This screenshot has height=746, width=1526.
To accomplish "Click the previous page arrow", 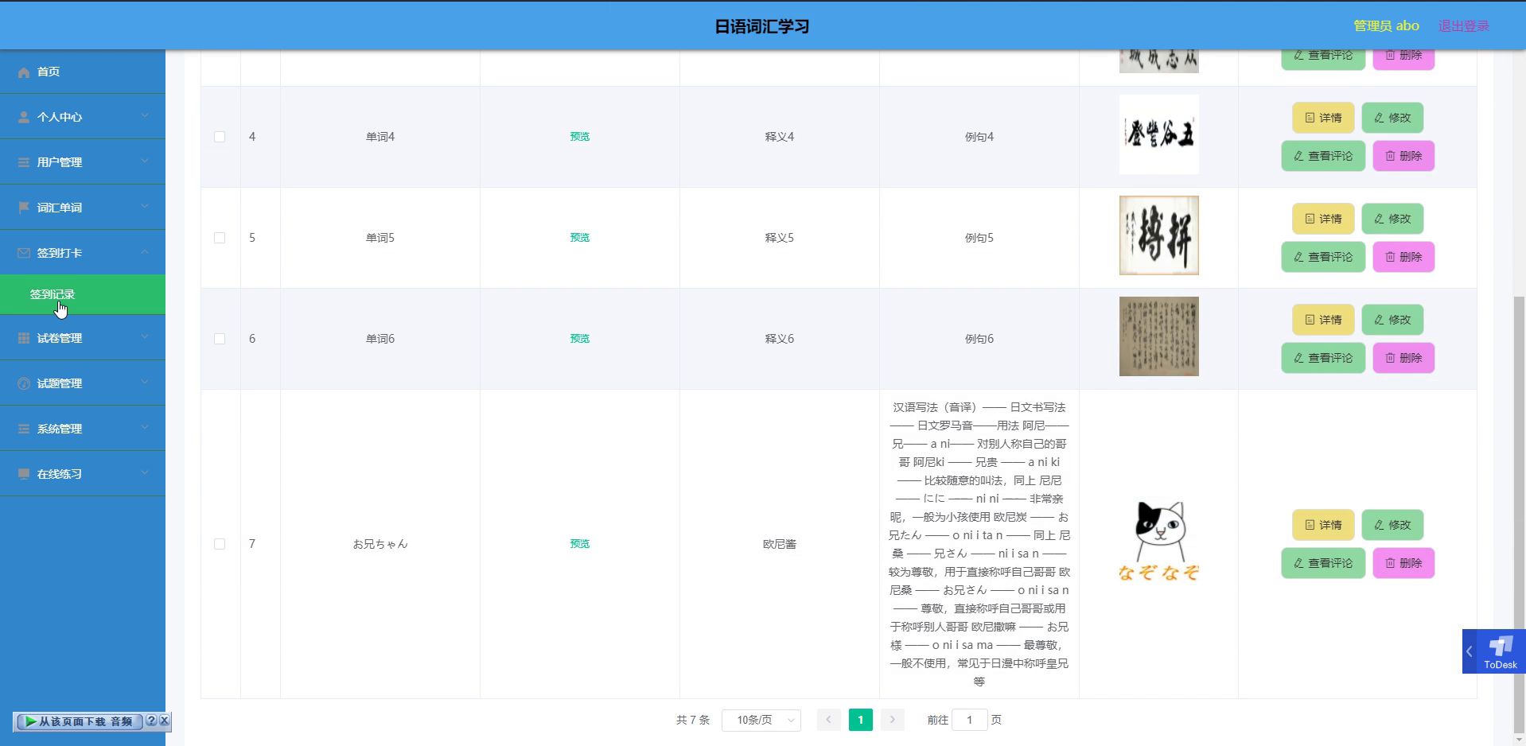I will click(x=828, y=720).
